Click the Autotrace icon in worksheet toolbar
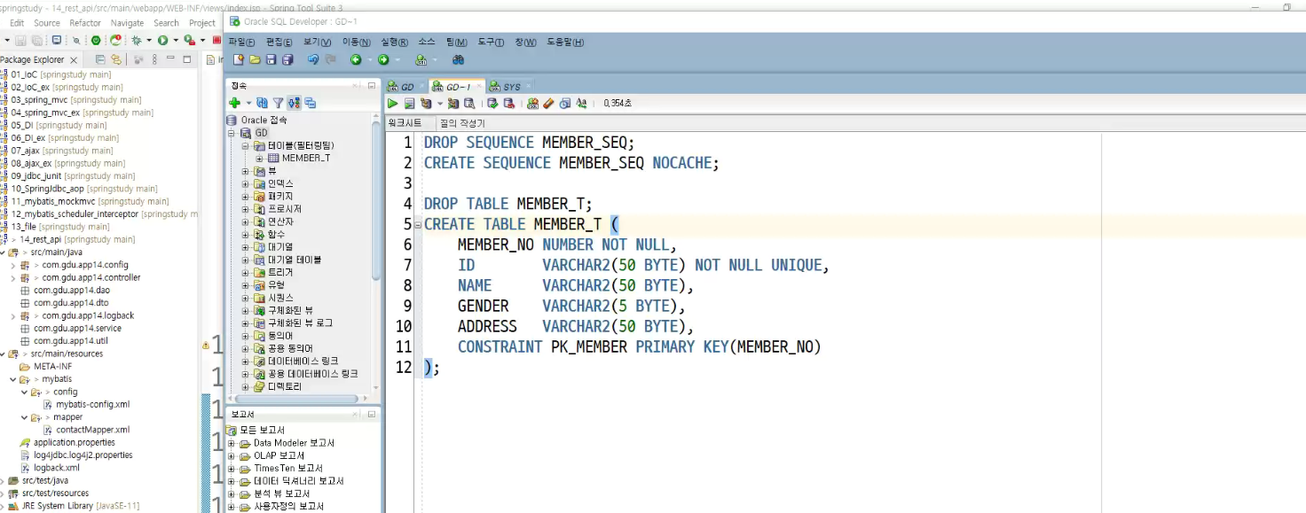The image size is (1306, 513). [453, 104]
